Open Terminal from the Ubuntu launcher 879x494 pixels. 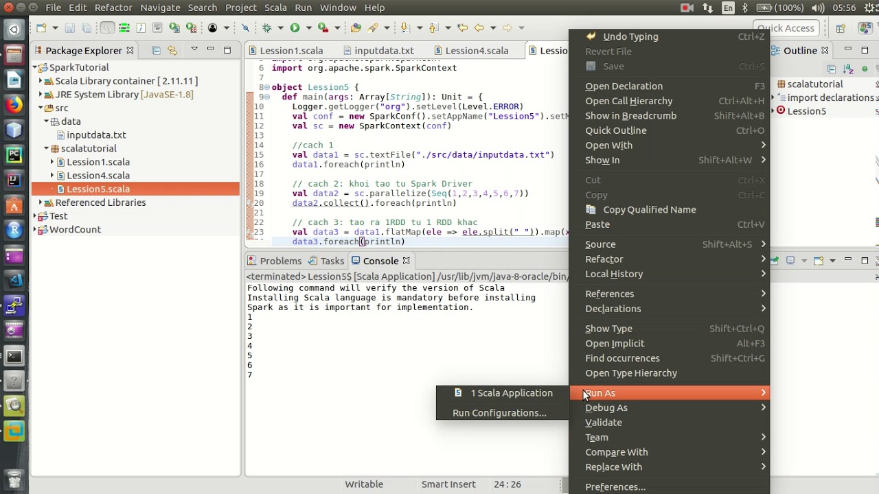(14, 356)
